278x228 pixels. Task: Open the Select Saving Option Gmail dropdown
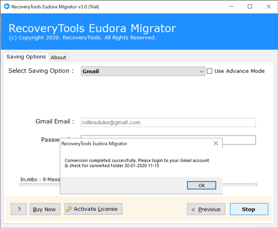pyautogui.click(x=143, y=71)
